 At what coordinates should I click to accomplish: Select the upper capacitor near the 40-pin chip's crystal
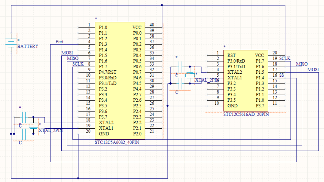pos(24,117)
